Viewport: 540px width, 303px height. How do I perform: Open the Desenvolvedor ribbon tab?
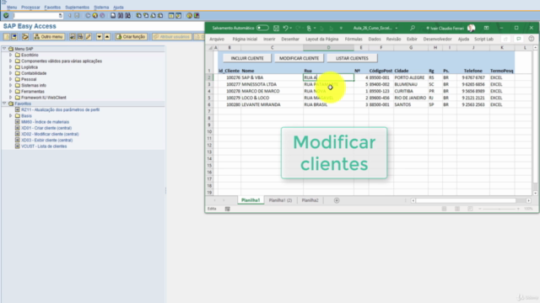[437, 40]
